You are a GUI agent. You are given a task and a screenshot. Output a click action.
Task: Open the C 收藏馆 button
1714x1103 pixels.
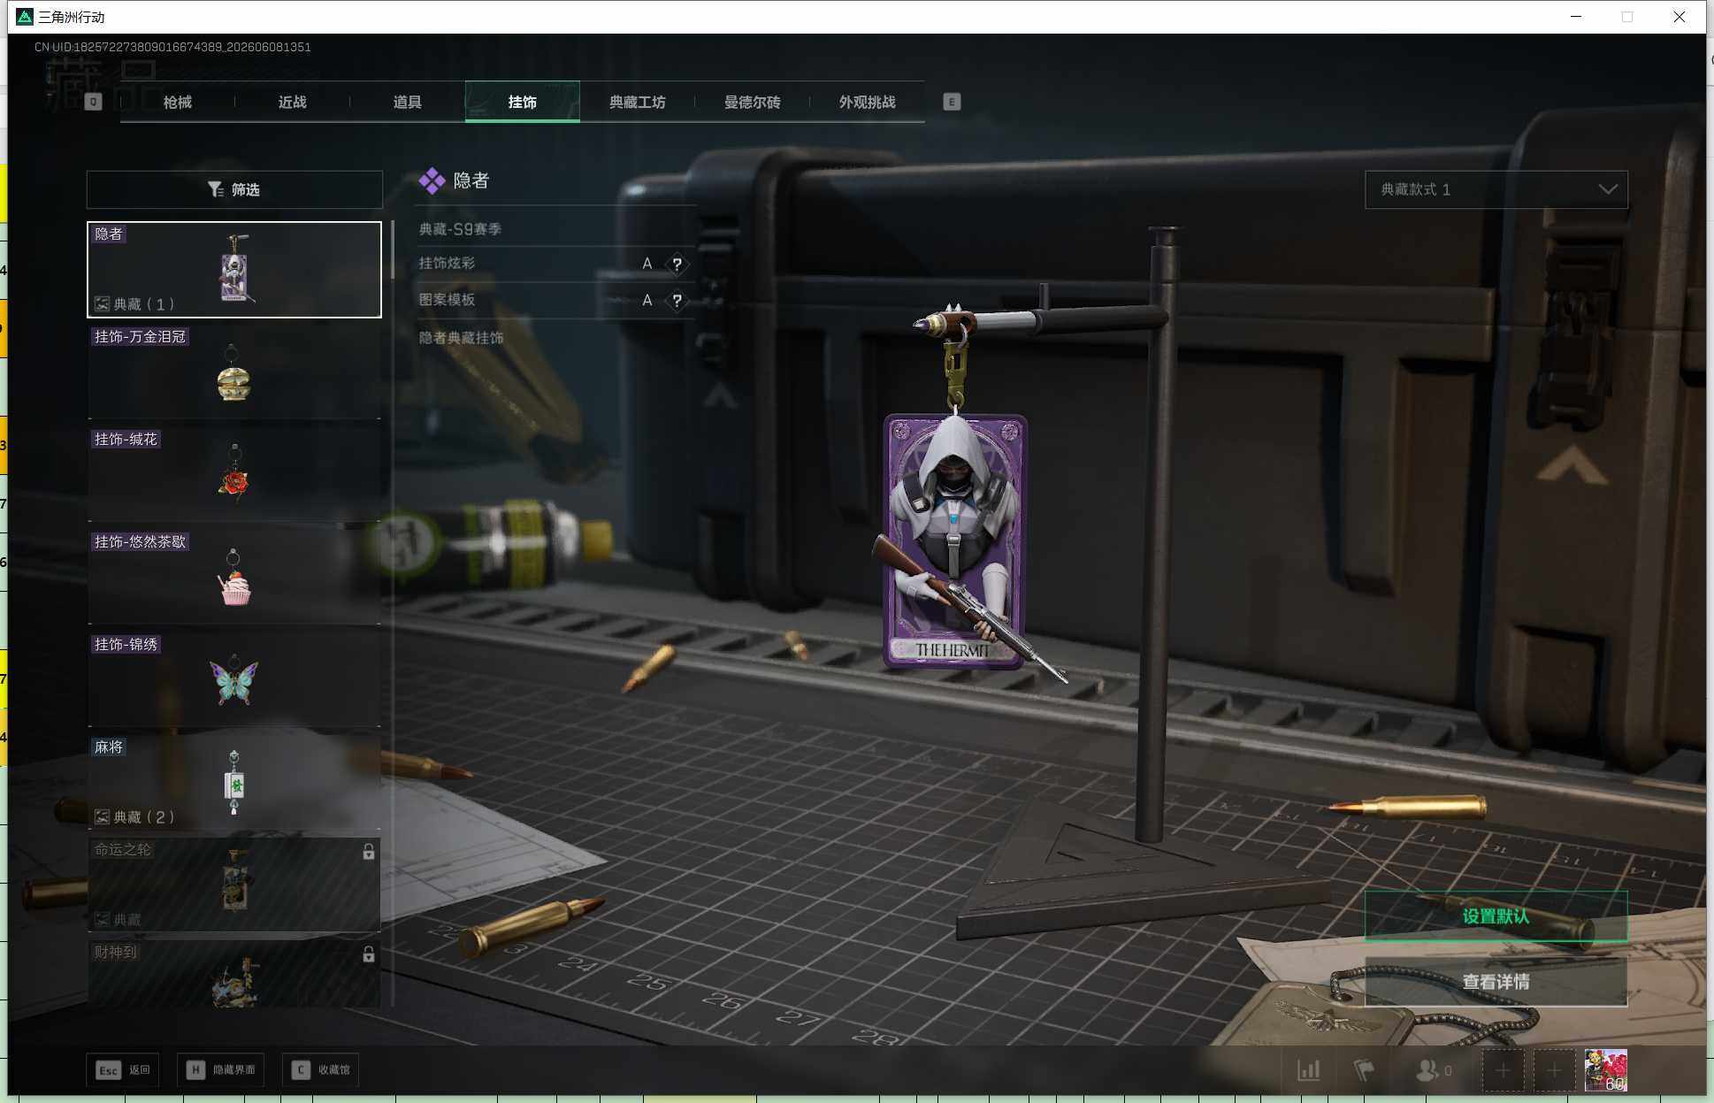[x=320, y=1070]
